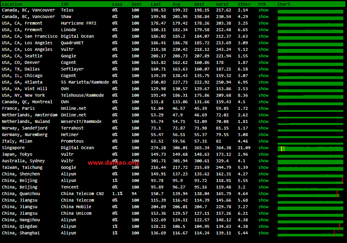Show MTR for Sandefjord Terrahost
Image resolution: width=347 pixels, height=243 pixels.
tap(263, 128)
